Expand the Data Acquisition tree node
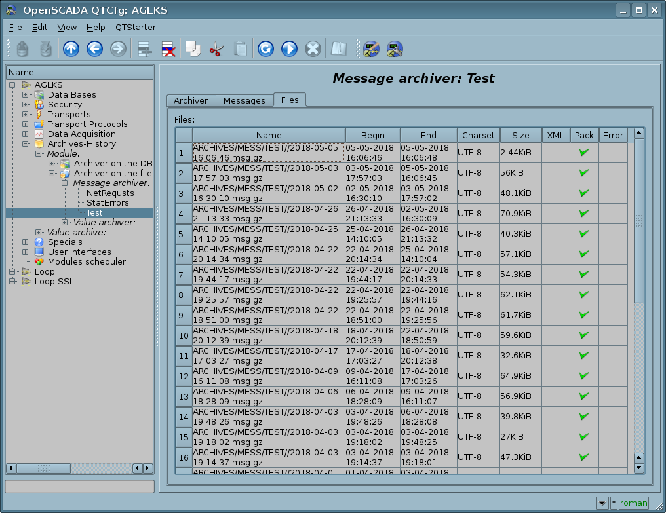The image size is (666, 513). 26,134
